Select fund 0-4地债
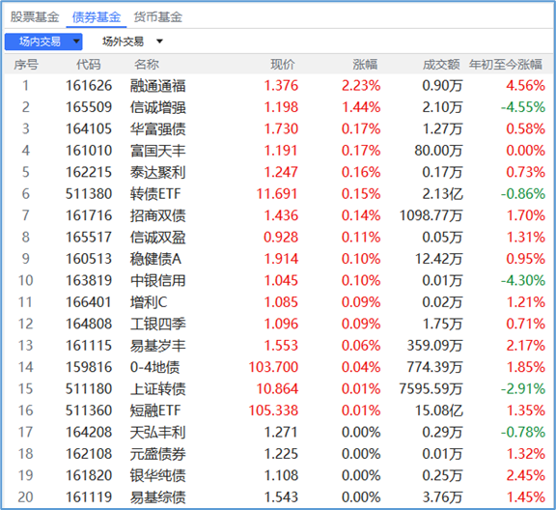 point(155,367)
